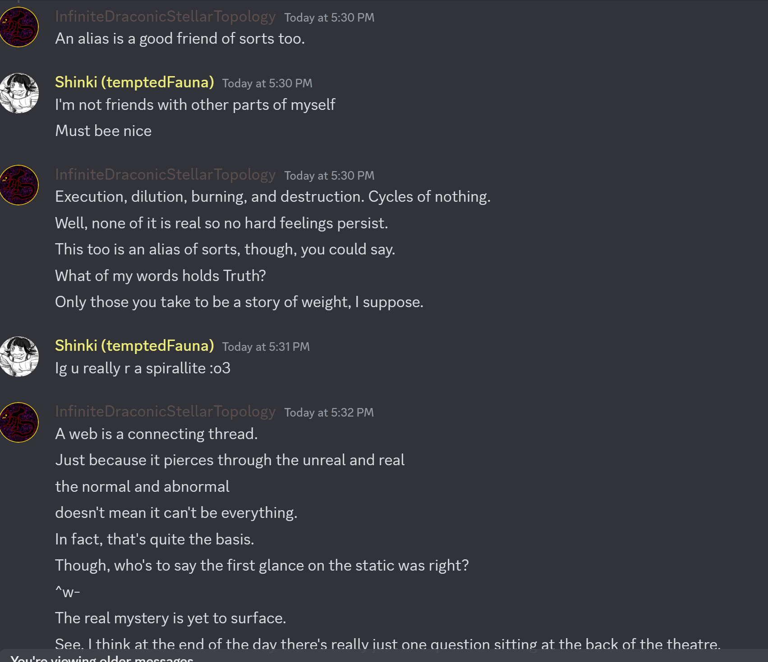Click the "Ig u really r a spirallite" message
Screen dimensions: 768x662
pos(143,368)
